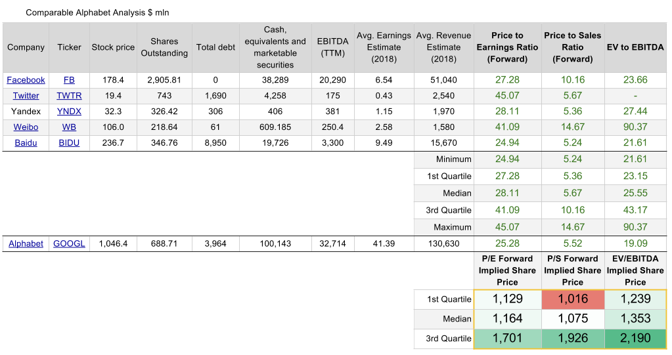Select the P/E Forward Implied Share Price header
This screenshot has height=355, width=672.
point(507,270)
